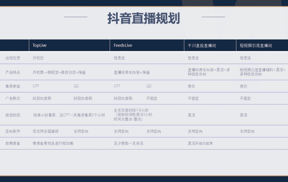Click 支持定向 under TopLive's GD column
This screenshot has width=288, height=182.
pos(81,131)
